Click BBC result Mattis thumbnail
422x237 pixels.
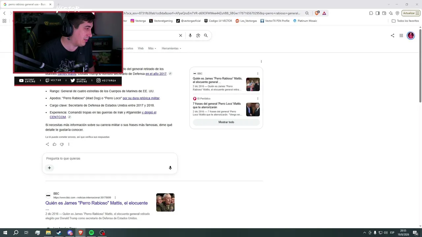[x=165, y=202]
